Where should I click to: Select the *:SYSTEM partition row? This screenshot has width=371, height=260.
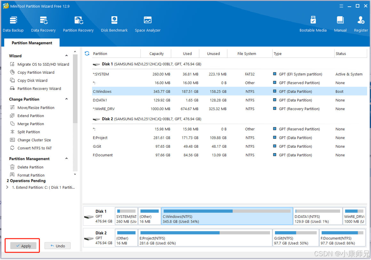pyautogui.click(x=230, y=74)
